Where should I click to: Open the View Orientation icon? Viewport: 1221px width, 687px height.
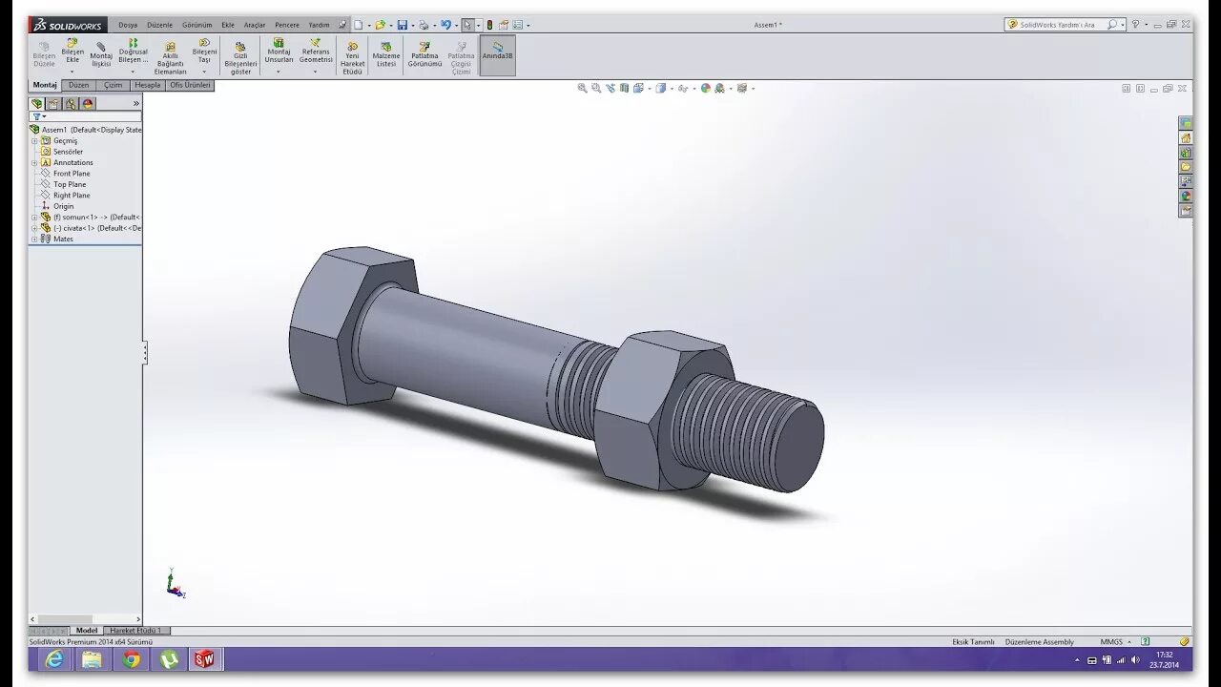click(x=638, y=88)
